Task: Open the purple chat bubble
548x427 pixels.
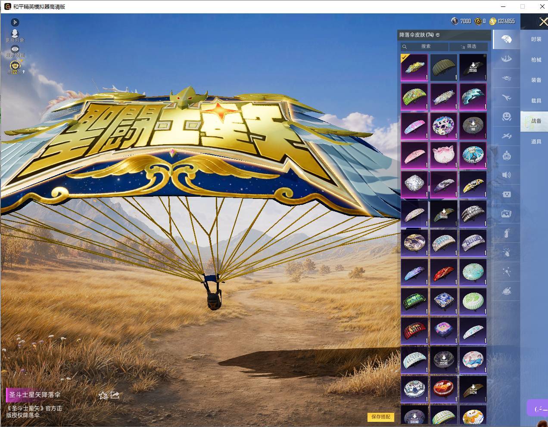Action: (x=538, y=408)
